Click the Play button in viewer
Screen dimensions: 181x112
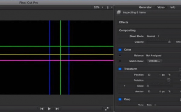click(x=49, y=109)
